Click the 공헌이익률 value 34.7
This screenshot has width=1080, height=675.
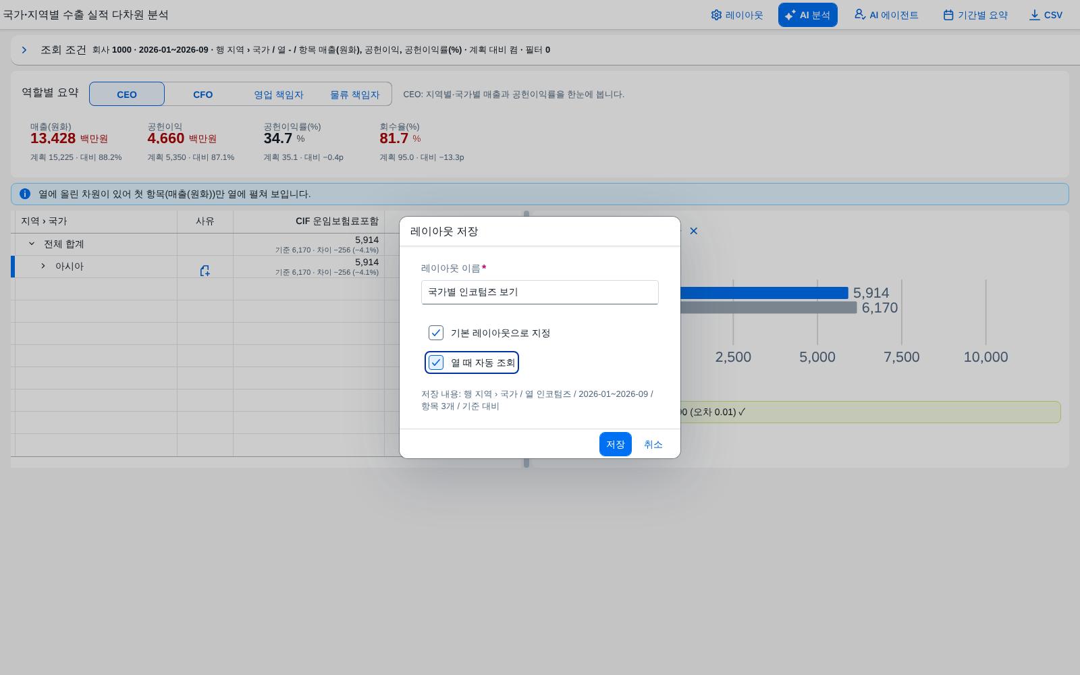[x=278, y=138]
